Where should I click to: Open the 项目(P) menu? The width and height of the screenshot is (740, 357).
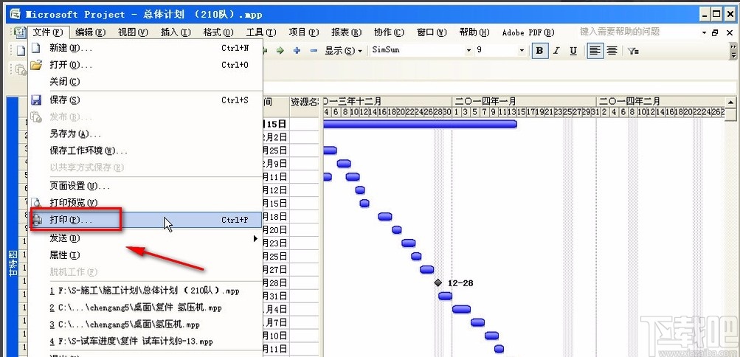click(304, 32)
